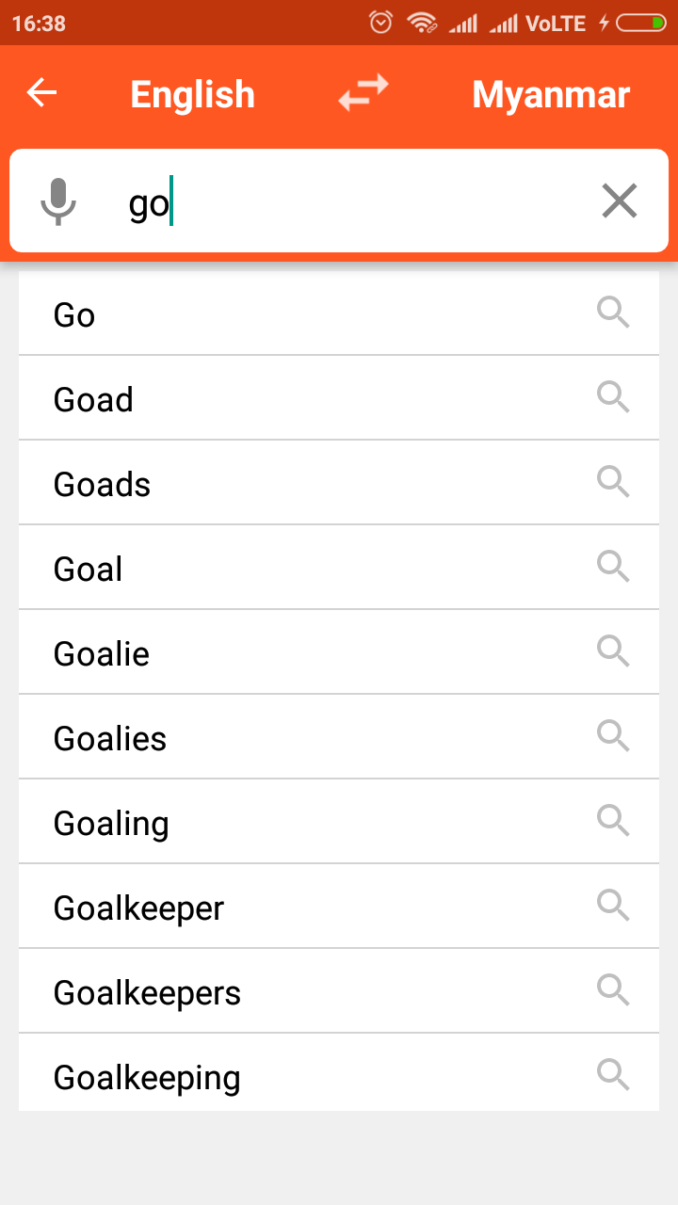Tap the alarm icon in status bar

click(380, 23)
